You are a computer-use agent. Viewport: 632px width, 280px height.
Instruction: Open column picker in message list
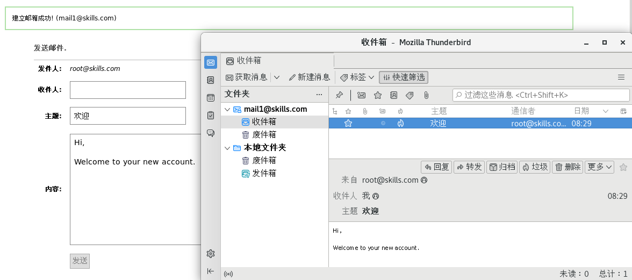(623, 111)
